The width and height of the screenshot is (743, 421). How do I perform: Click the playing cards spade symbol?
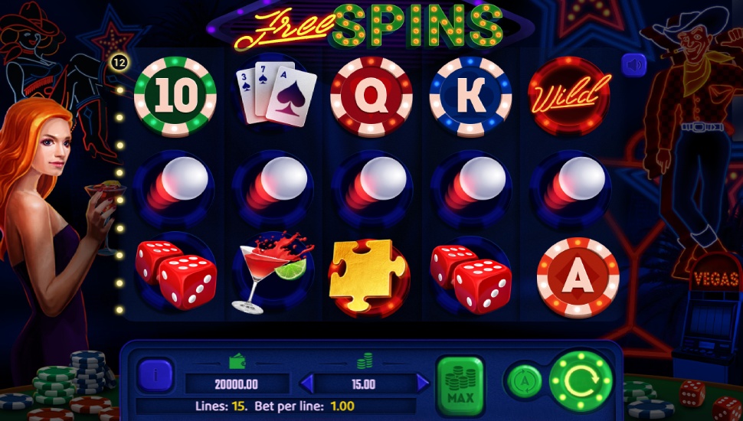pyautogui.click(x=276, y=93)
